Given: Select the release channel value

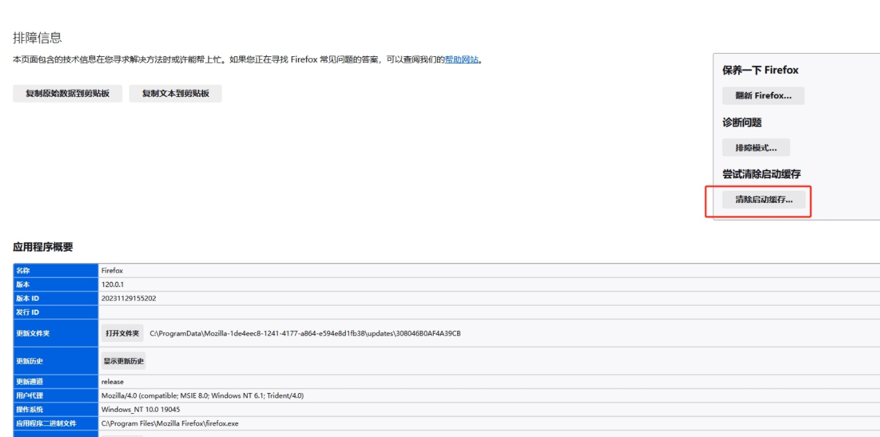Looking at the screenshot, I should click(113, 381).
